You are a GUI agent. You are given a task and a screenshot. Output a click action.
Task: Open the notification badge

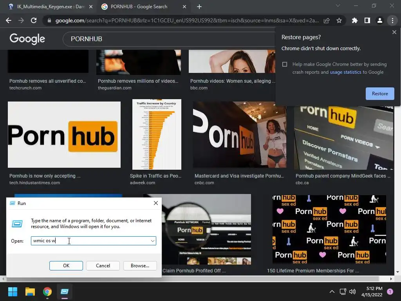(x=390, y=292)
